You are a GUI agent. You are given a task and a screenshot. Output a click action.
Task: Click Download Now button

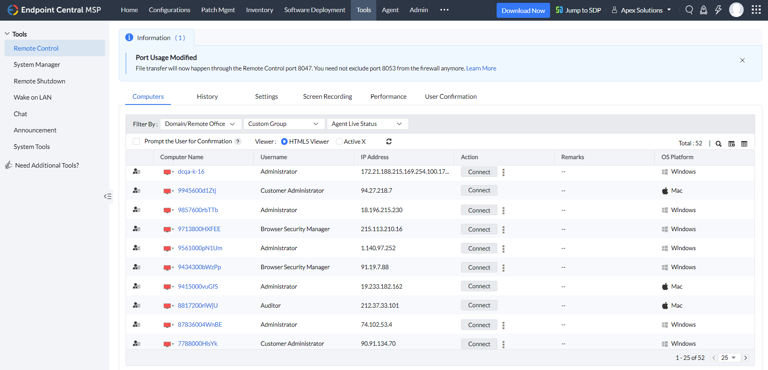tap(523, 11)
